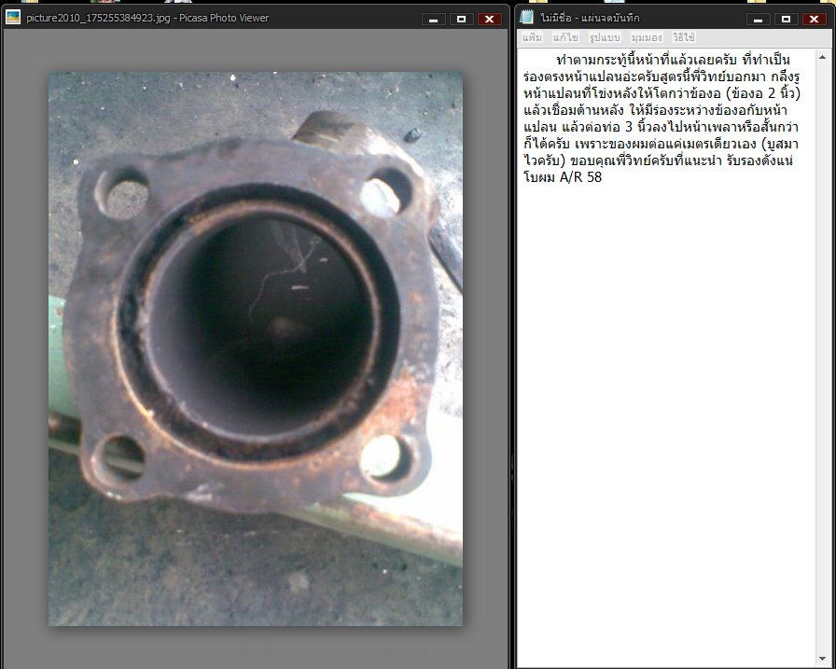Minimize the Picasa Photo Viewer window
Viewport: 836px width, 669px height.
(434, 20)
